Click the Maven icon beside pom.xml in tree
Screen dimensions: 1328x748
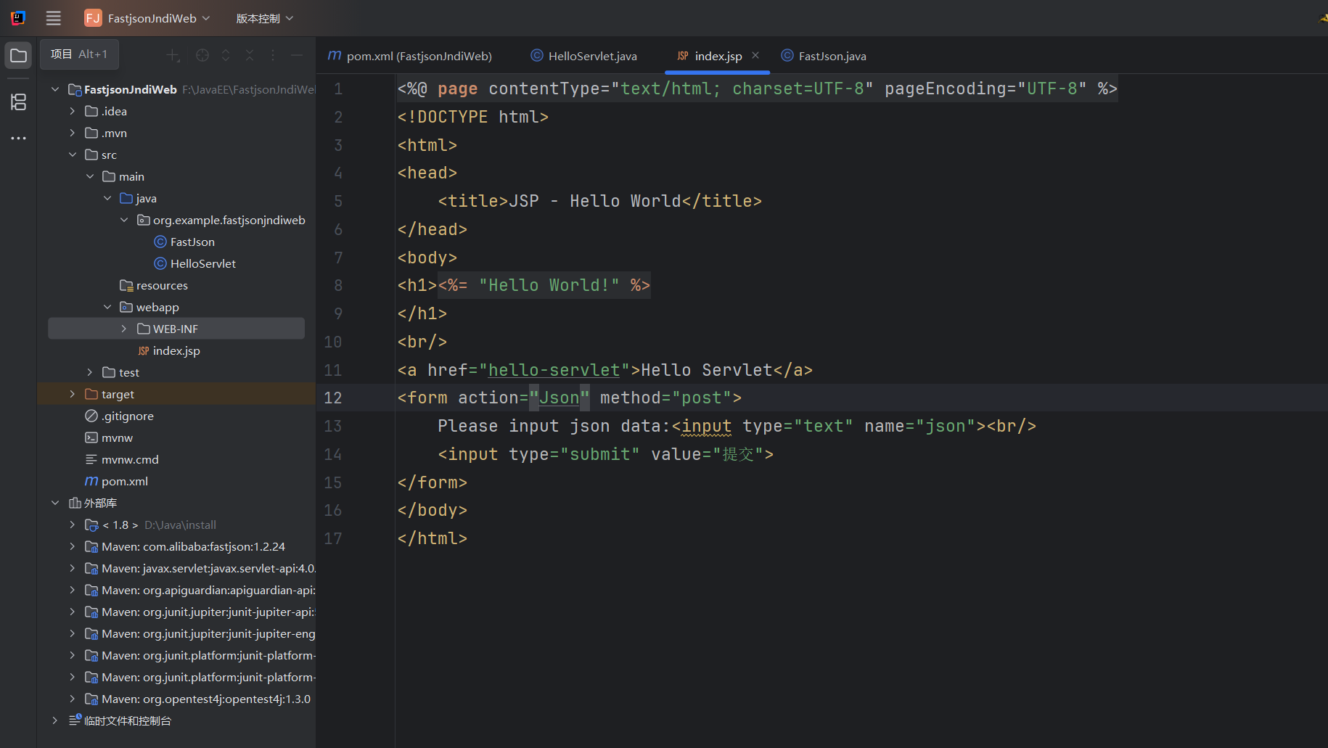coord(91,481)
